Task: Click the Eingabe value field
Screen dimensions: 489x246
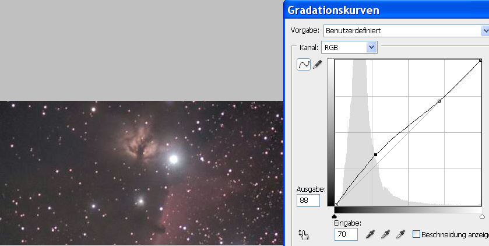Action: (x=346, y=234)
